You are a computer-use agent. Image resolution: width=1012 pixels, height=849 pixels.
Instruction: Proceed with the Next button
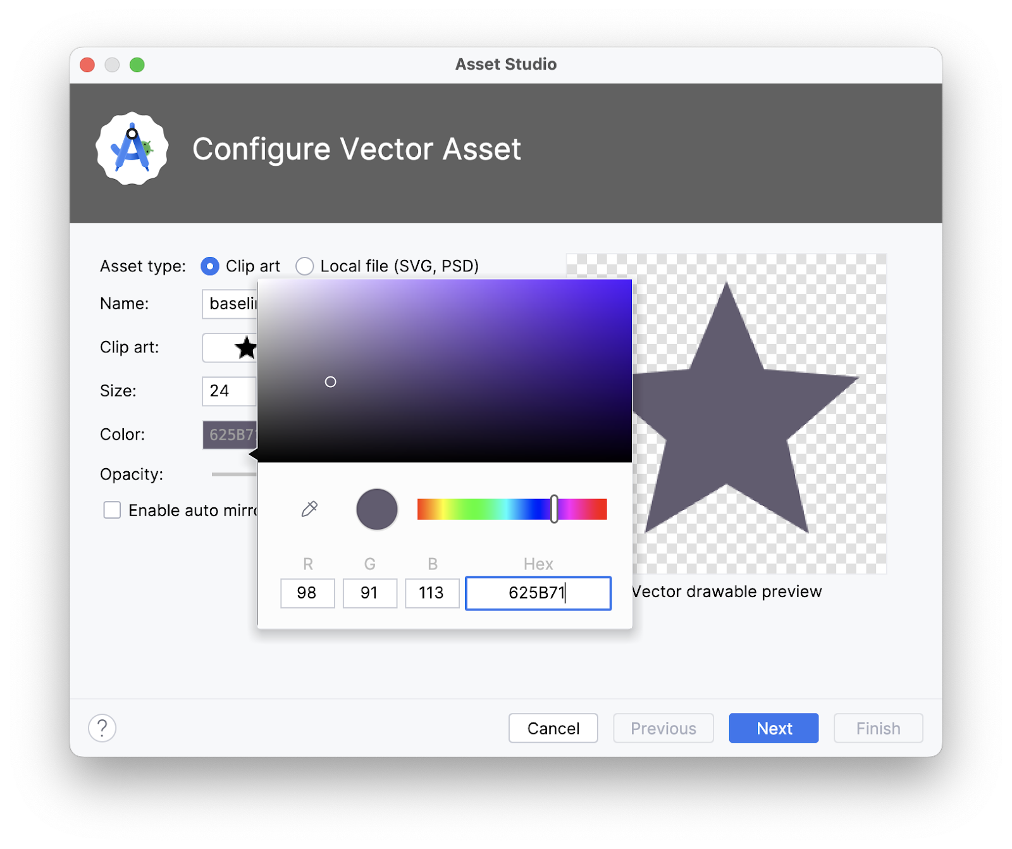(x=774, y=728)
